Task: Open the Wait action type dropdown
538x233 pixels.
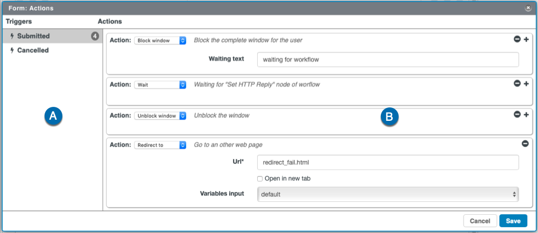Action: (x=160, y=84)
